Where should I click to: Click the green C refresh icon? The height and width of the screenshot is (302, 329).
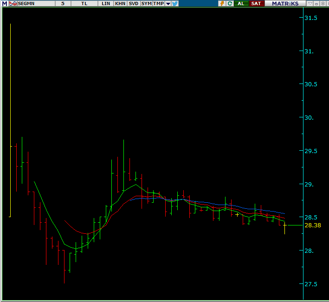(x=230, y=3)
